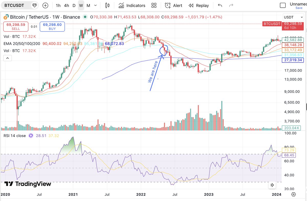Viewport: 307px width, 201px height.
Task: Click the red BTCUSDT price label
Action: pyautogui.click(x=272, y=24)
